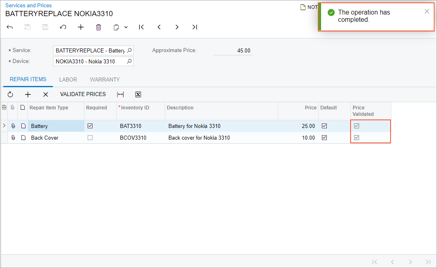437x268 pixels.
Task: Click the Validate Prices button
Action: 83,94
